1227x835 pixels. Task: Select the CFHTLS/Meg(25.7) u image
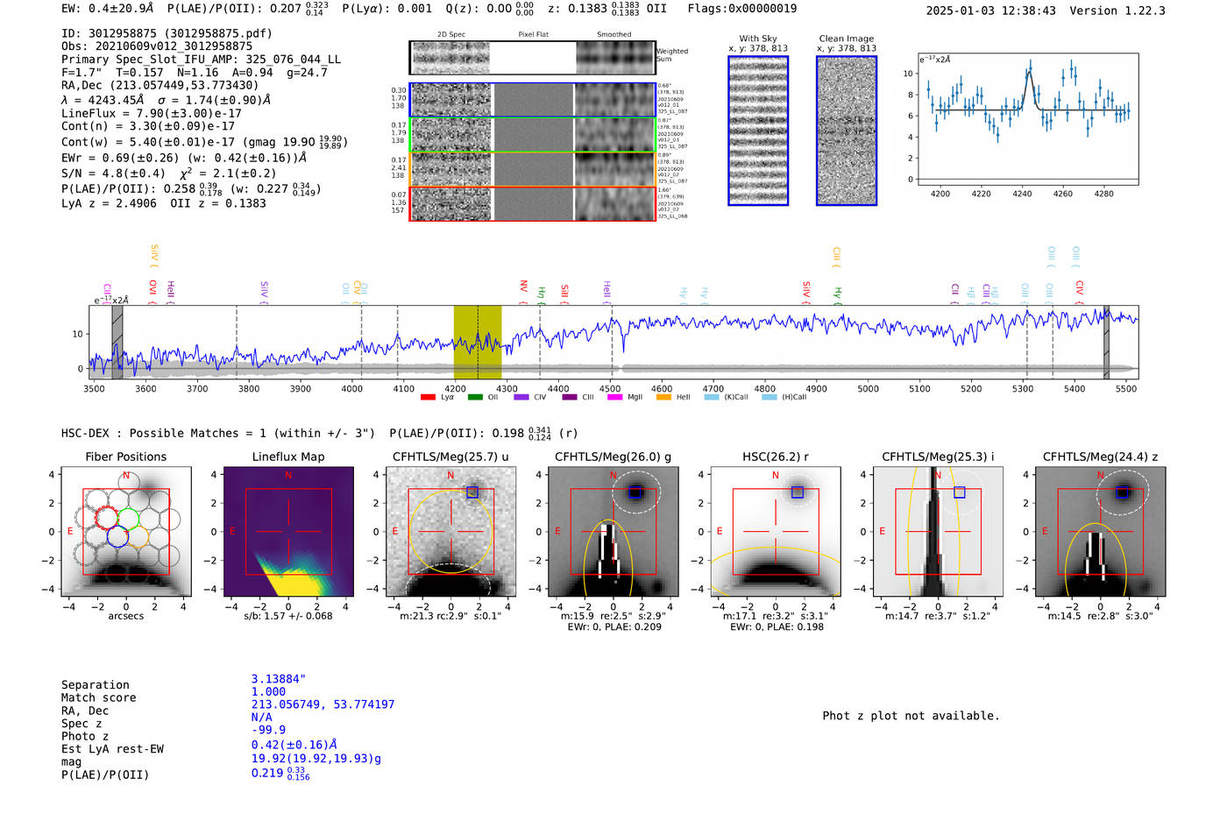450,531
